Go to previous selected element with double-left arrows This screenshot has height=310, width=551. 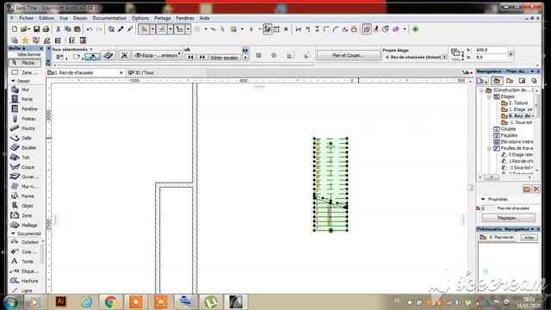tap(190, 58)
